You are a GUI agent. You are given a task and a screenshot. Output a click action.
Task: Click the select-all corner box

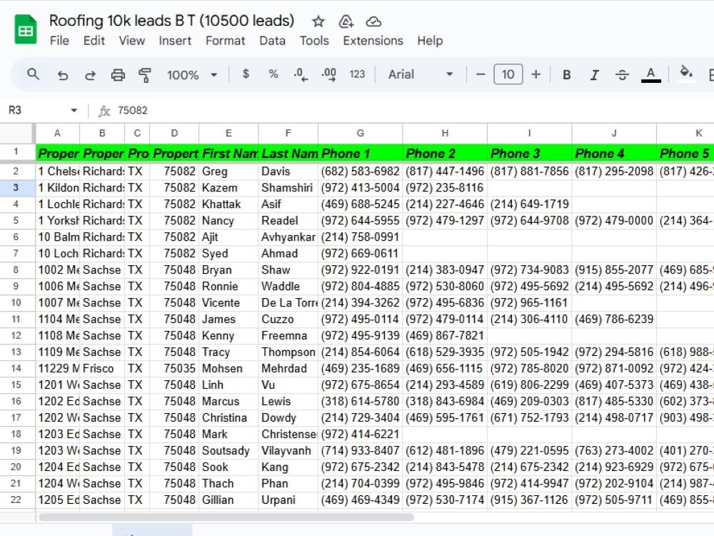tap(17, 133)
